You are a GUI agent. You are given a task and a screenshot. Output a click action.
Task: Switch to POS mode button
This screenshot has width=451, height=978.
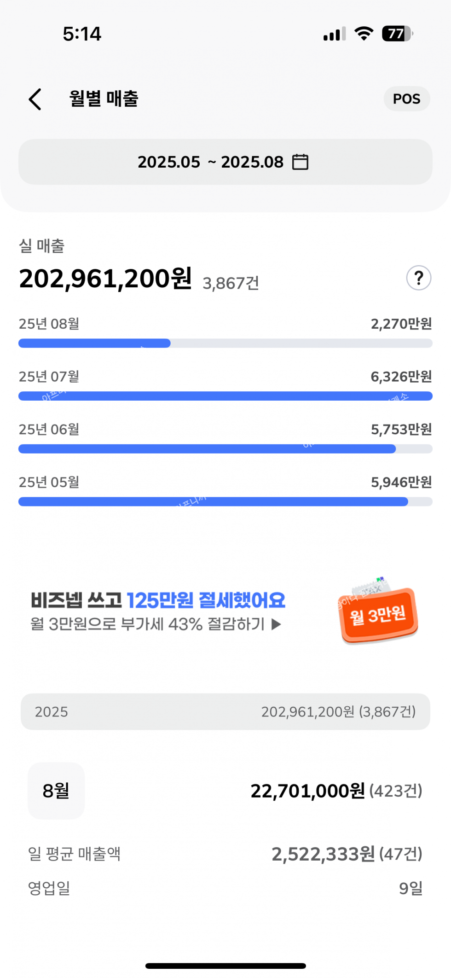(x=406, y=99)
